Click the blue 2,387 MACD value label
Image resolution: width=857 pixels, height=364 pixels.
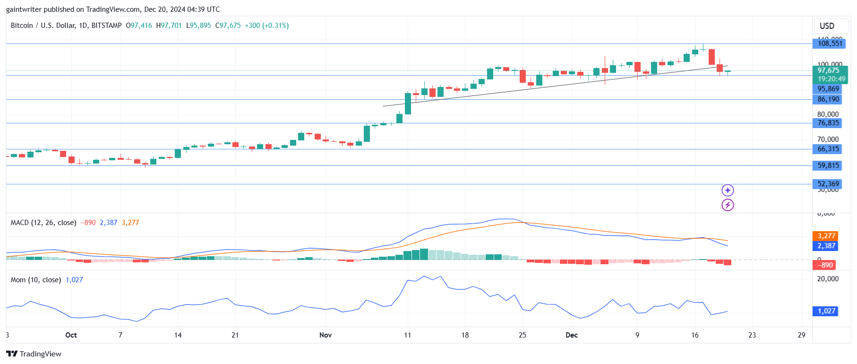[x=826, y=246]
